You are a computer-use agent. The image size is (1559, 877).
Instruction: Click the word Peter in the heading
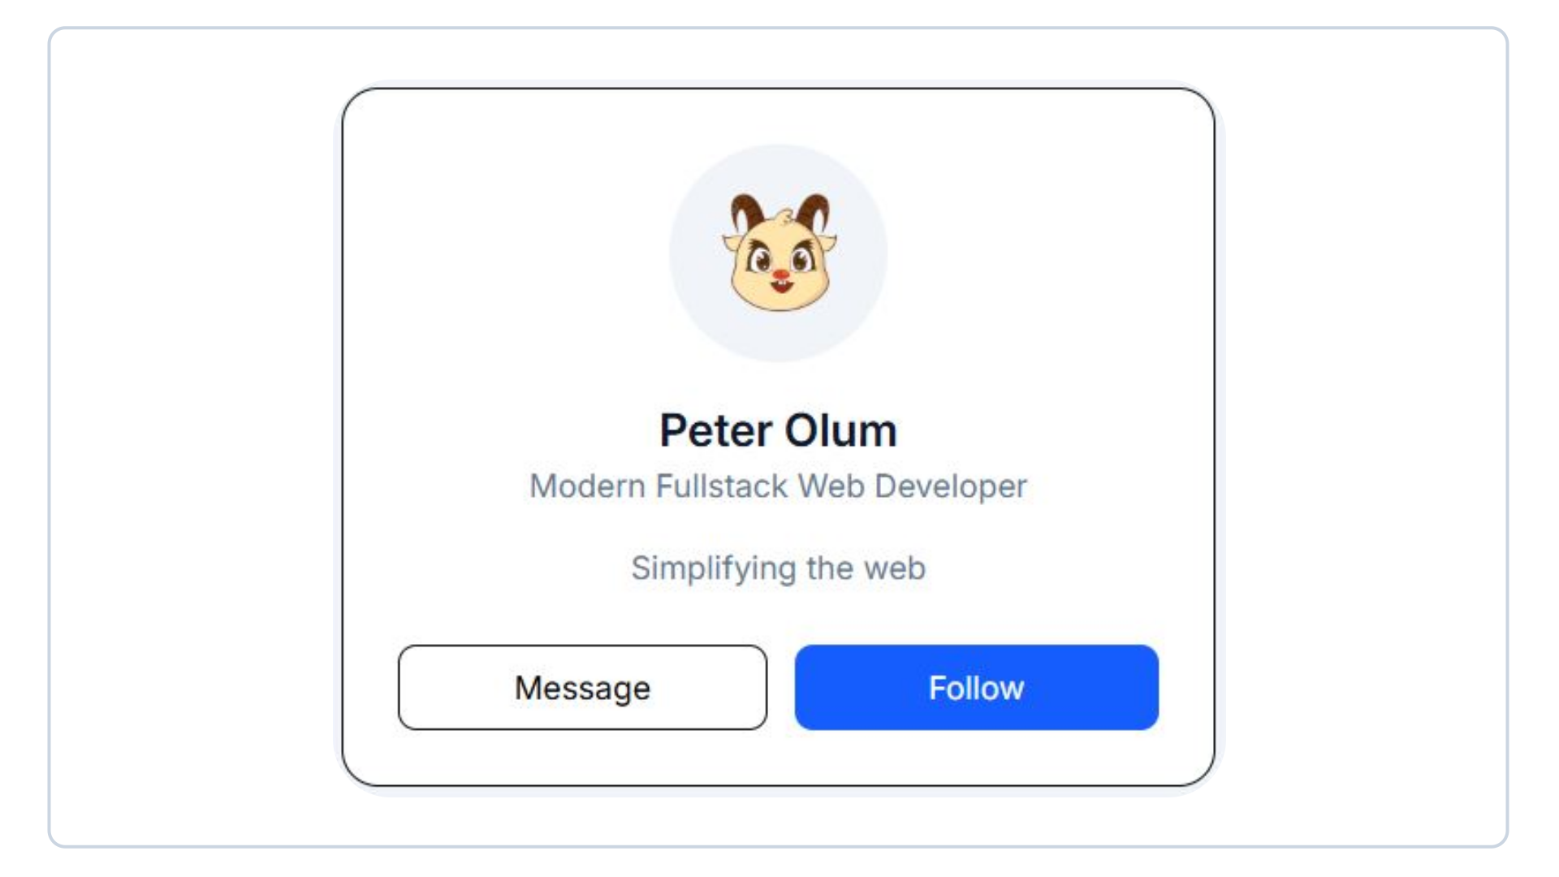[x=715, y=430]
